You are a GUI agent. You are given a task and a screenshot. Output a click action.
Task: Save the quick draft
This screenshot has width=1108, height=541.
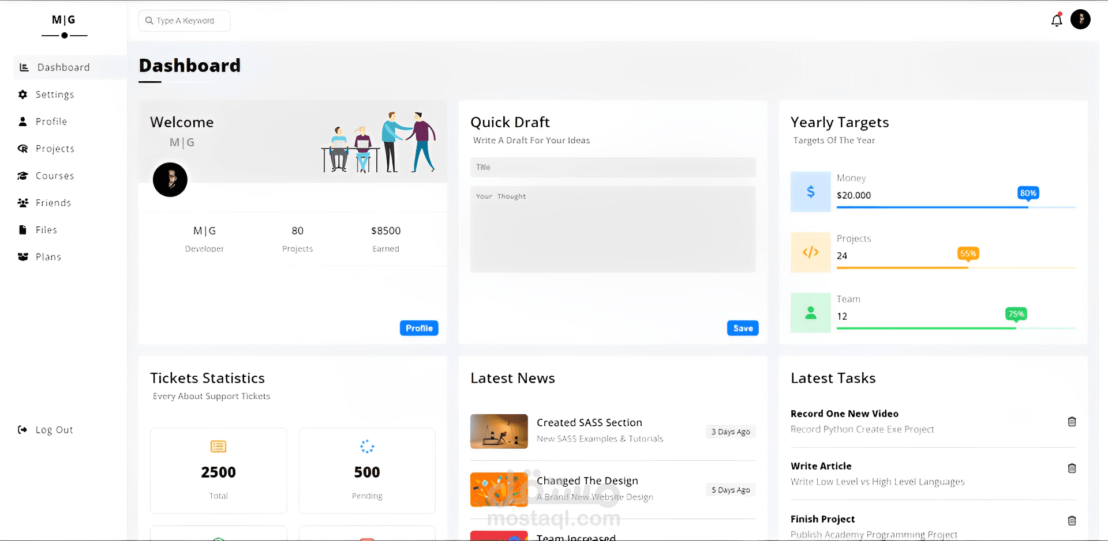coord(743,328)
